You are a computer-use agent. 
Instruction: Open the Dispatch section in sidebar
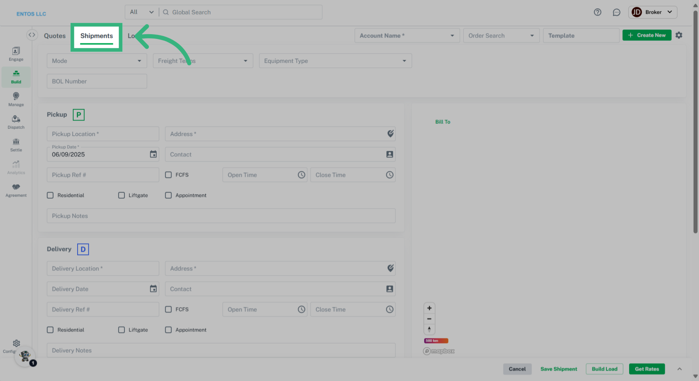[x=16, y=122]
